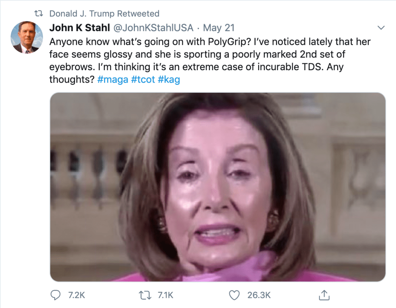Click the reply speech bubble icon
Screen dimensions: 396x308
pos(56,295)
